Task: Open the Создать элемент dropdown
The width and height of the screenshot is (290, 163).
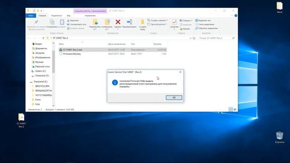Action: tap(158, 20)
